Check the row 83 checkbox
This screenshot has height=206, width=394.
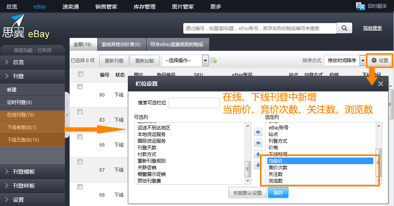(x=80, y=111)
